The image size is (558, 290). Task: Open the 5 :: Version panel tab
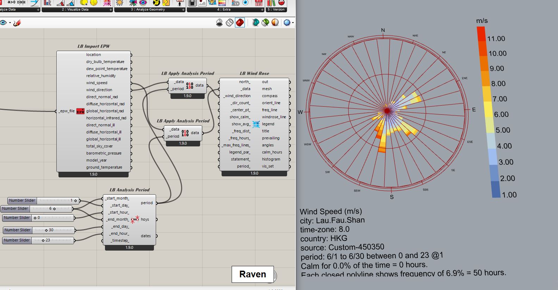point(277,10)
